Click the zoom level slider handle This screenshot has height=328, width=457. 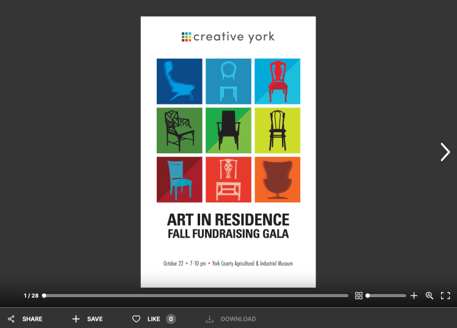point(367,296)
